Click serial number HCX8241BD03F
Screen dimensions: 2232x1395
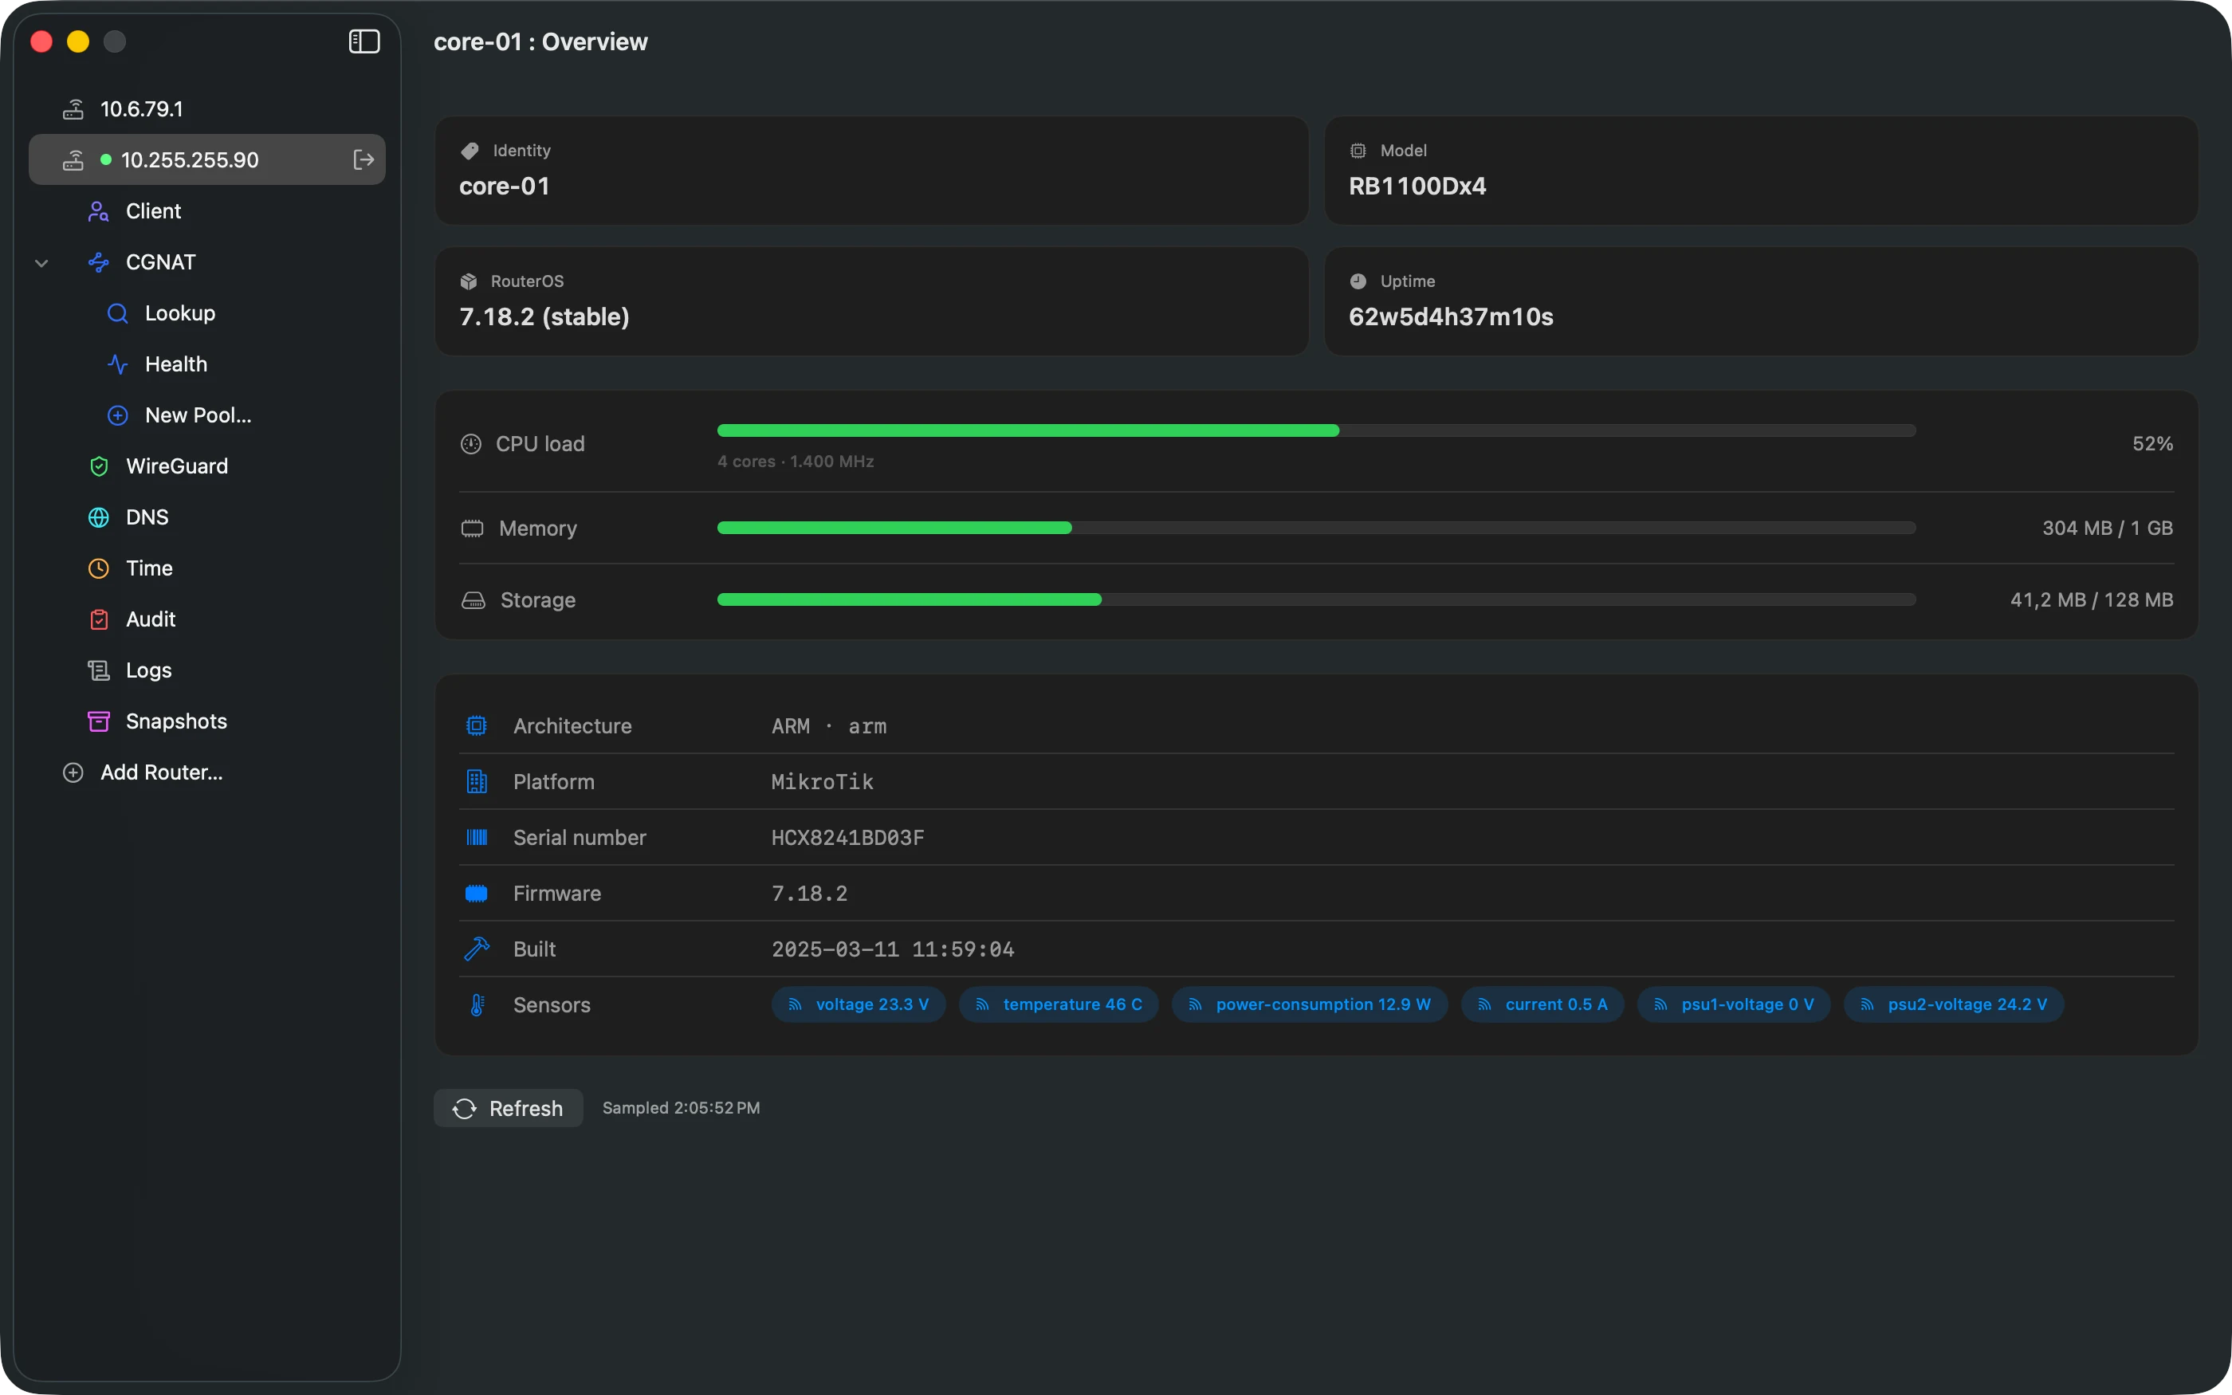(847, 838)
